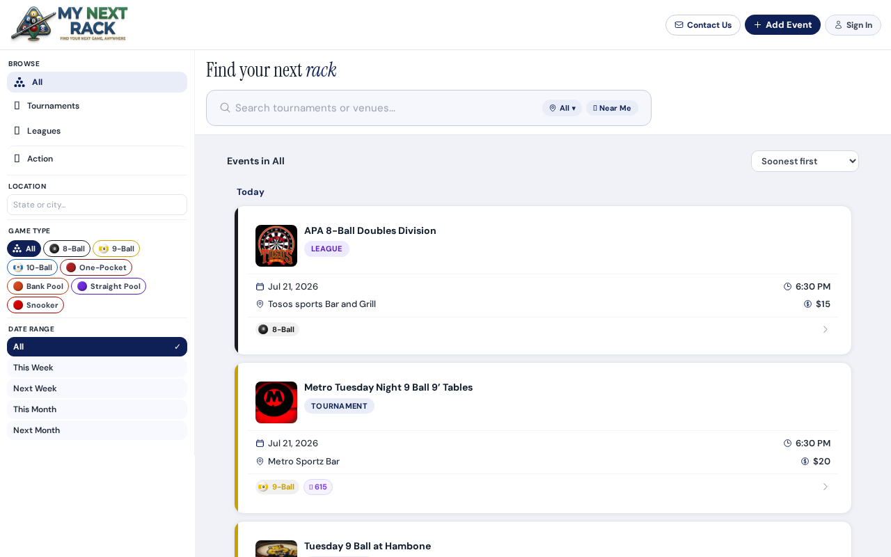Click clock icon on APA 8-Ball event
The image size is (891, 557).
(x=788, y=287)
